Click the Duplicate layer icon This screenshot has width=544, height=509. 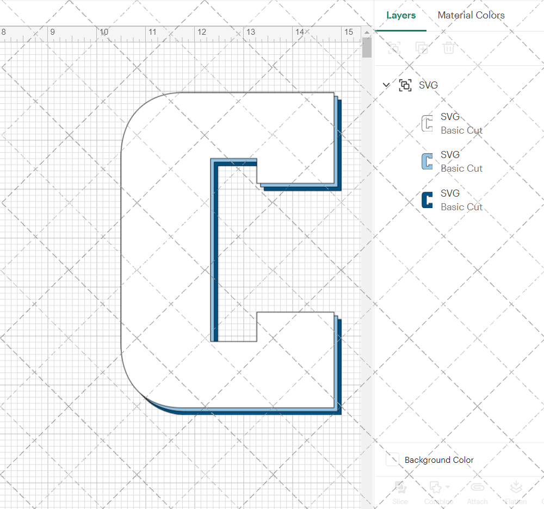click(x=422, y=48)
